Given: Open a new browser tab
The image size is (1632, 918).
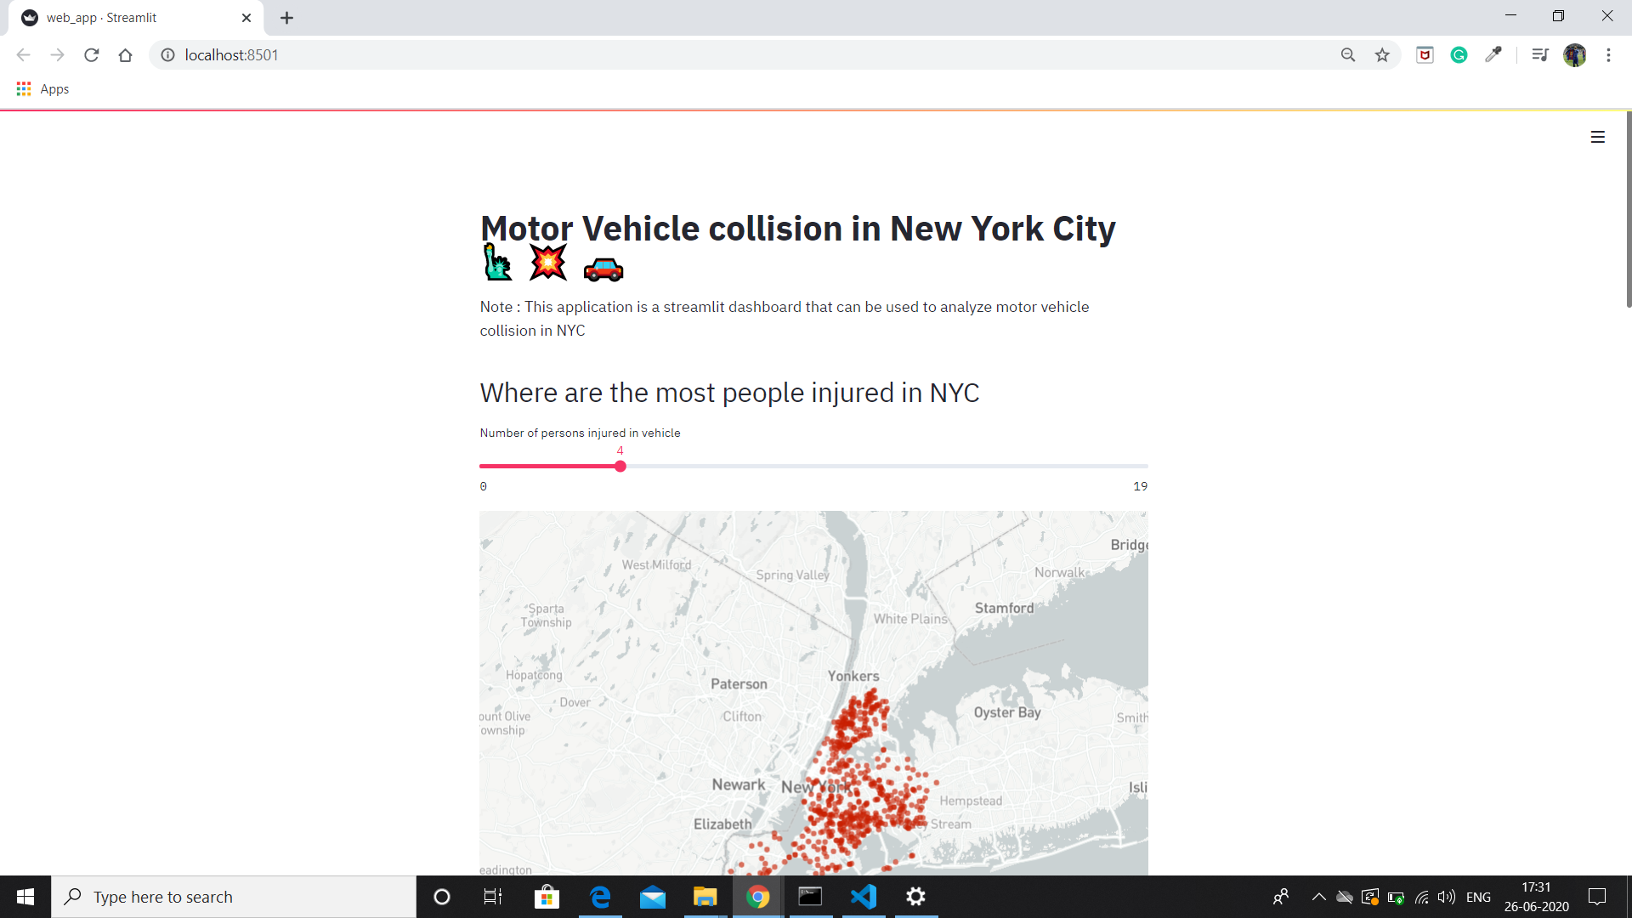Looking at the screenshot, I should 287,18.
